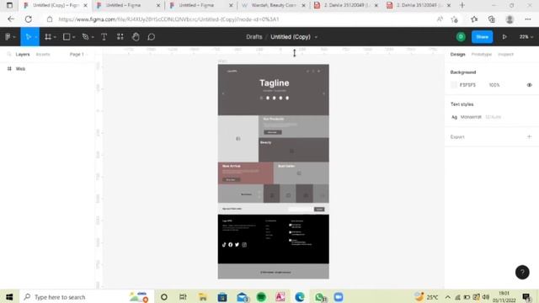Click the Drafts breadcrumb link
This screenshot has height=303, width=539.
[254, 37]
